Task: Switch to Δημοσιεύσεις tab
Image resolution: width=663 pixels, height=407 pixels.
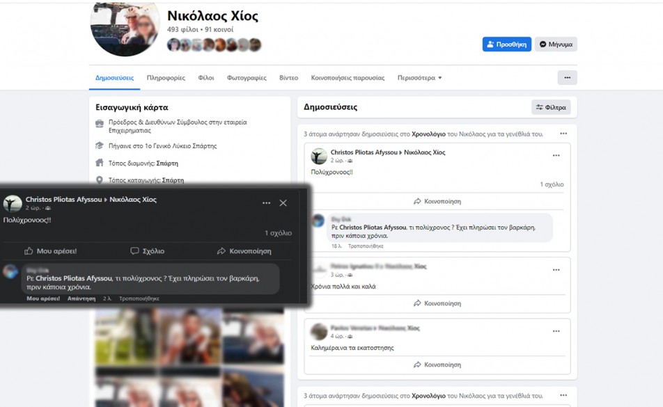Action: coord(114,78)
